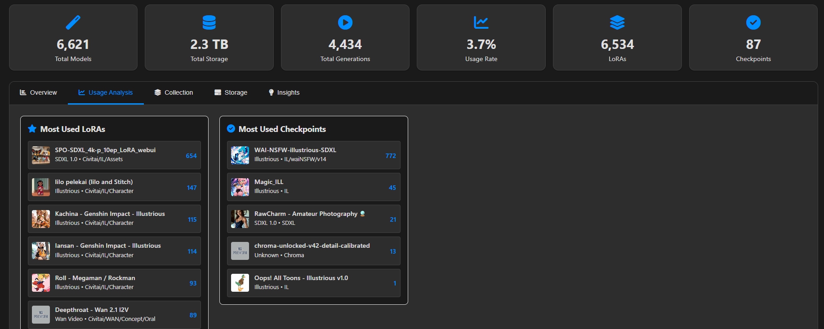Viewport: 824px width, 329px height.
Task: Click the LoRAs stat card
Action: (x=617, y=38)
